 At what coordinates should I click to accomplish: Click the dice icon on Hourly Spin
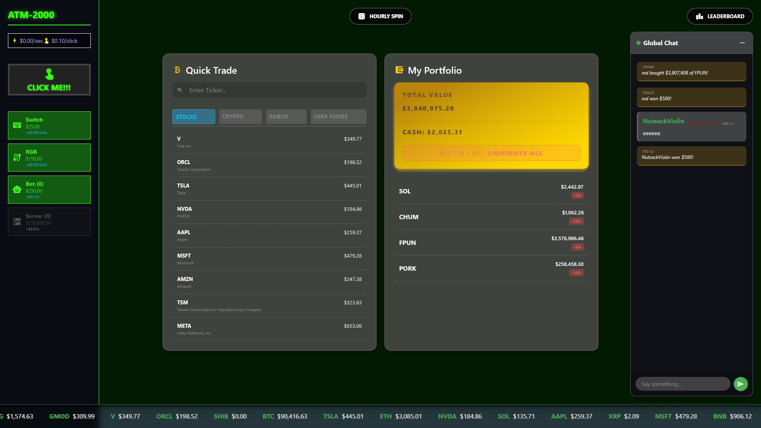(361, 16)
